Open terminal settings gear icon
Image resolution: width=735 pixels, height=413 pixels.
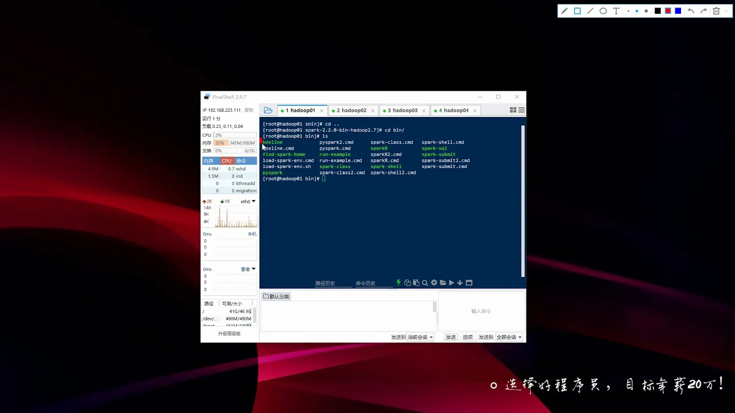434,283
